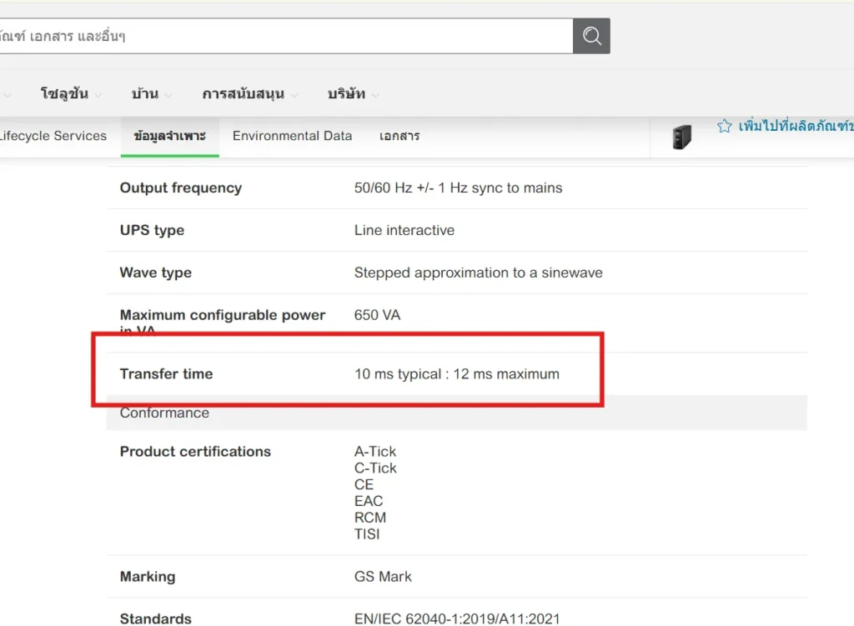Click the star icon to add product
The image size is (854, 626).
click(x=725, y=127)
